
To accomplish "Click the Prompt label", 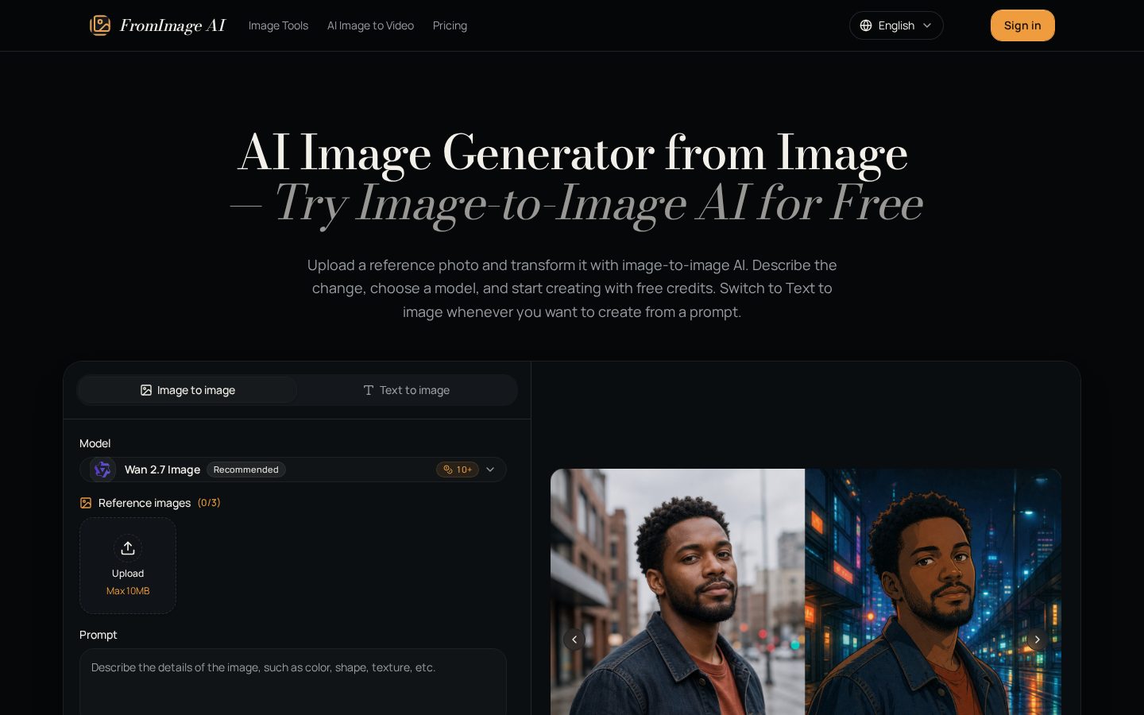I will coord(99,635).
